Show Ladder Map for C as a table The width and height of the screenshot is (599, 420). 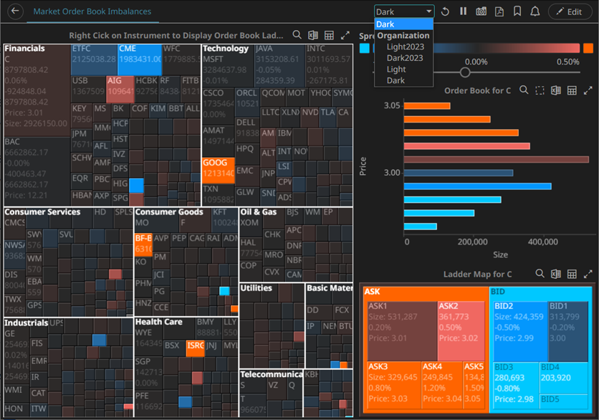click(x=572, y=274)
